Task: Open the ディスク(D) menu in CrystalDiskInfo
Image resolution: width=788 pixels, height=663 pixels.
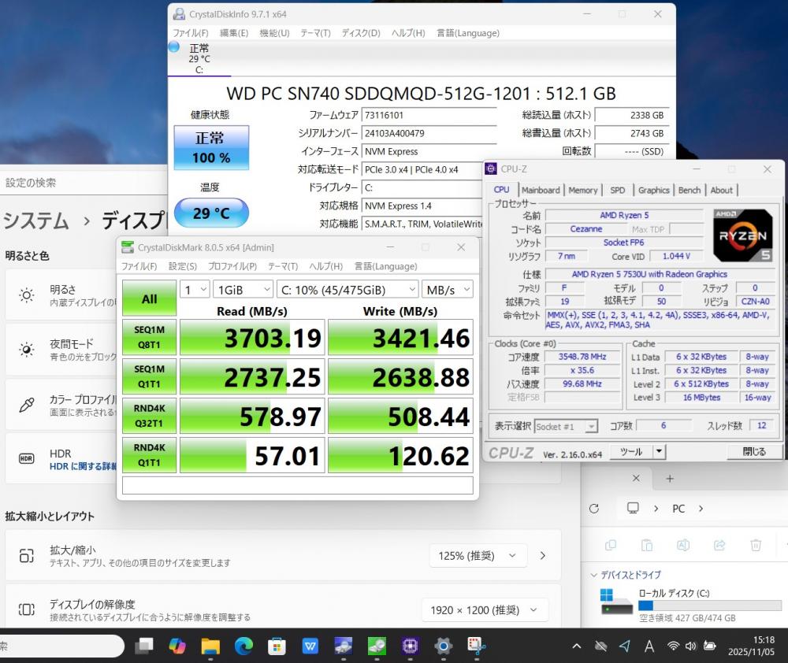Action: coord(361,33)
